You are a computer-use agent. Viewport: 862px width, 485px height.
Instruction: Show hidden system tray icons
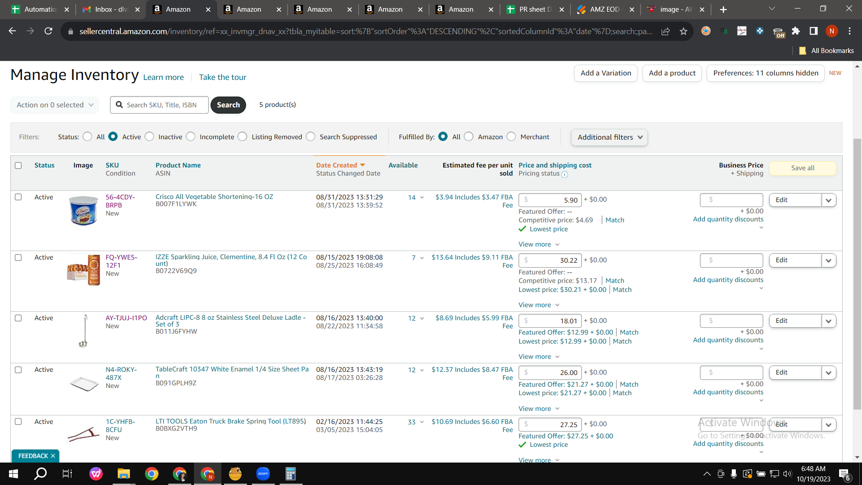point(707,474)
